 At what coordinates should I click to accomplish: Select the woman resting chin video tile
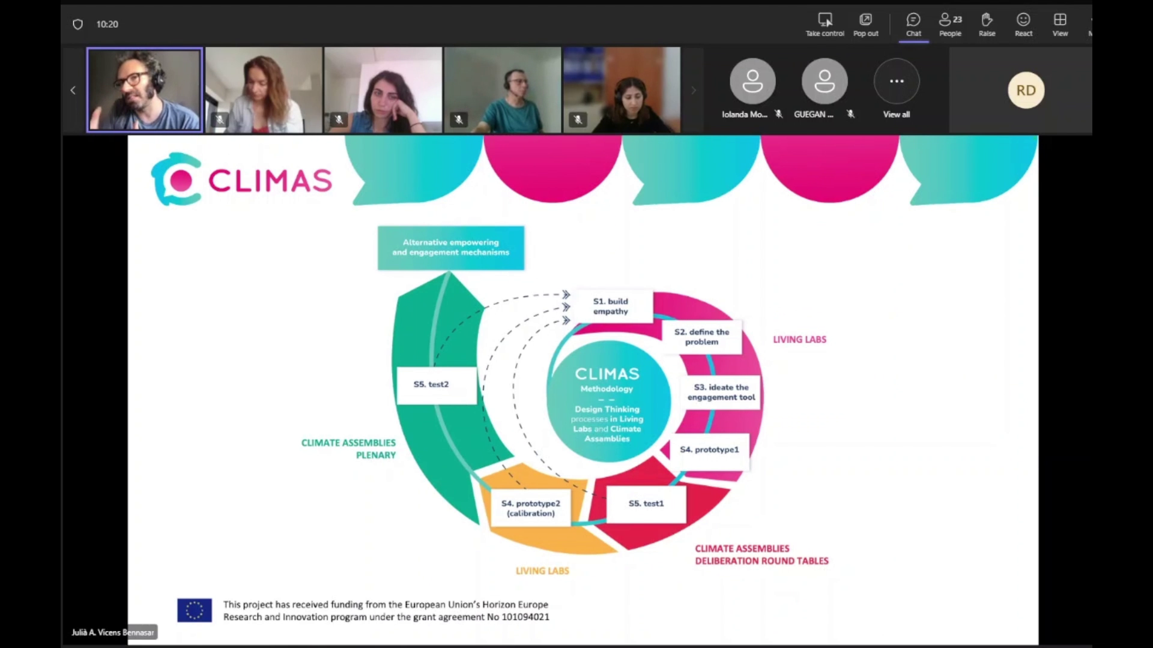pyautogui.click(x=383, y=90)
